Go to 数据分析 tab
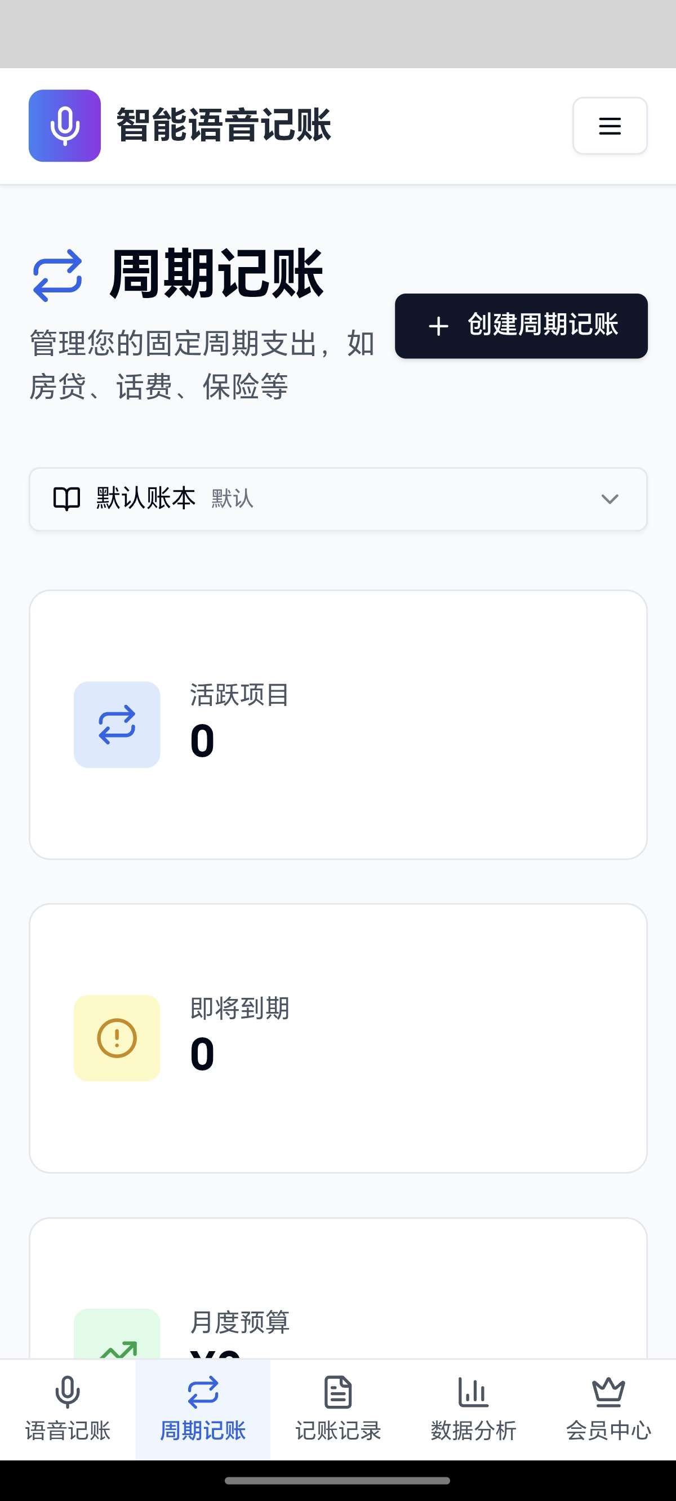Screen dimensions: 676x1501 tap(473, 1409)
